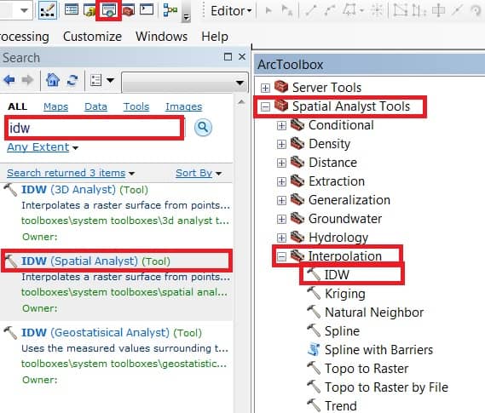
Task: Open the Help menu
Action: click(215, 37)
